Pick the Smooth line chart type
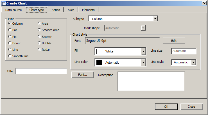The width and height of the screenshot is (208, 115). [x=10, y=56]
